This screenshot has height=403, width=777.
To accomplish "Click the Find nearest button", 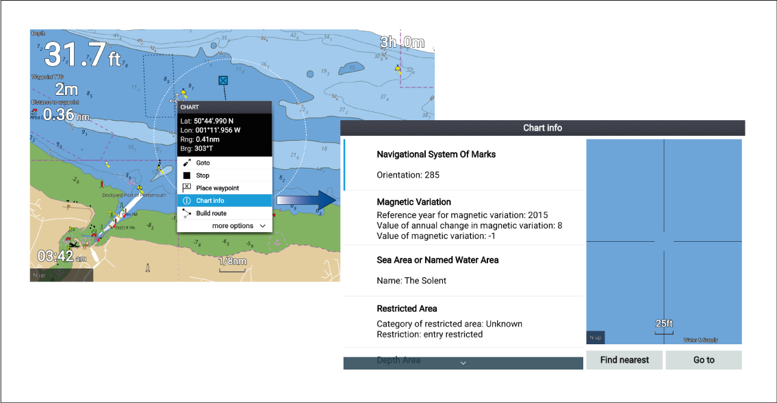I will tap(624, 360).
